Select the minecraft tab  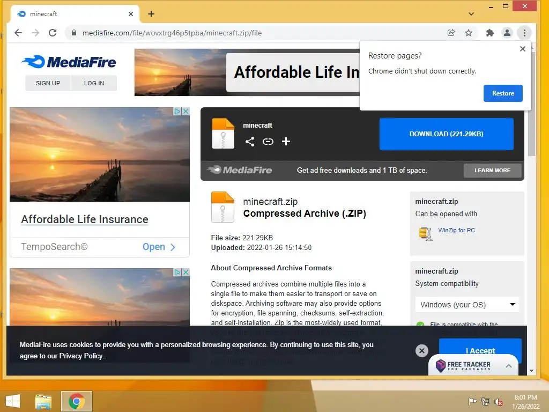(x=74, y=14)
